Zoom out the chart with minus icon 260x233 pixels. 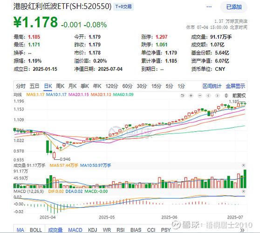tap(200, 96)
